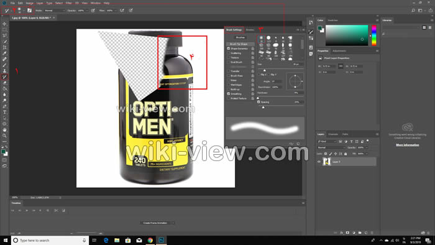Open the Kind filter dropdown in Layers

pos(327,142)
